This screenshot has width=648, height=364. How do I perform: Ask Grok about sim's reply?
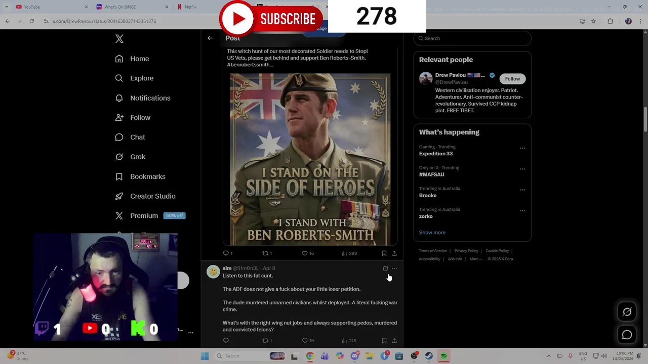(385, 268)
